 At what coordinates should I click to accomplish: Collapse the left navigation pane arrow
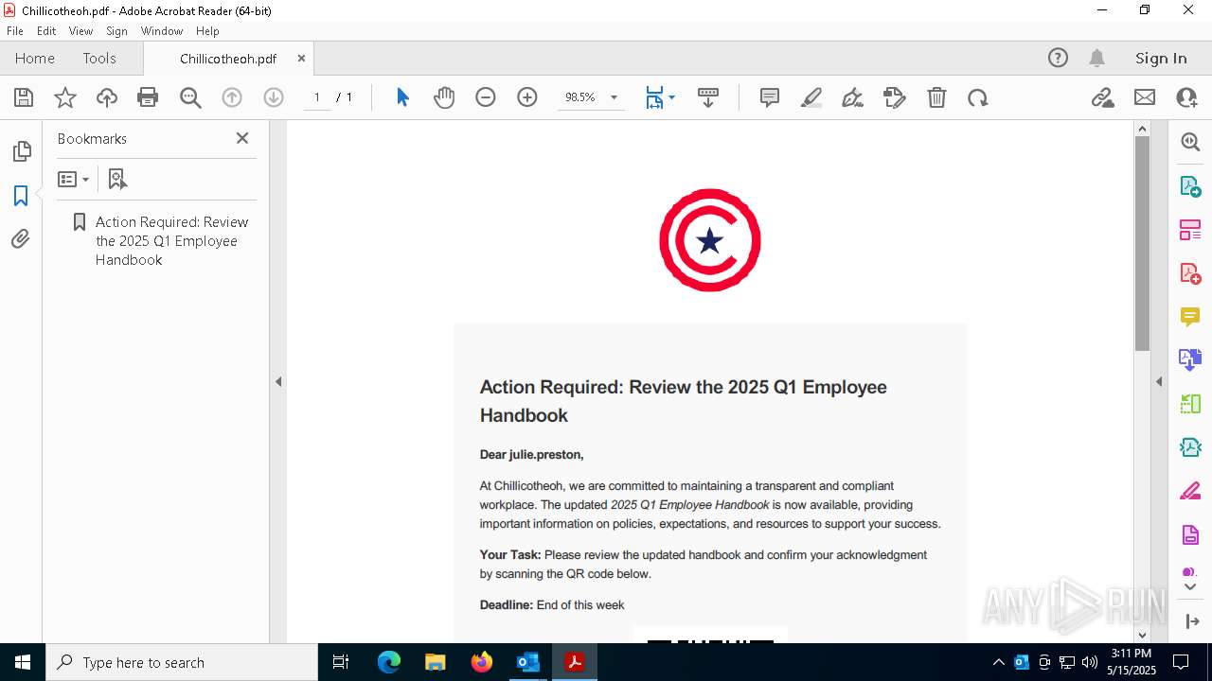tap(278, 382)
